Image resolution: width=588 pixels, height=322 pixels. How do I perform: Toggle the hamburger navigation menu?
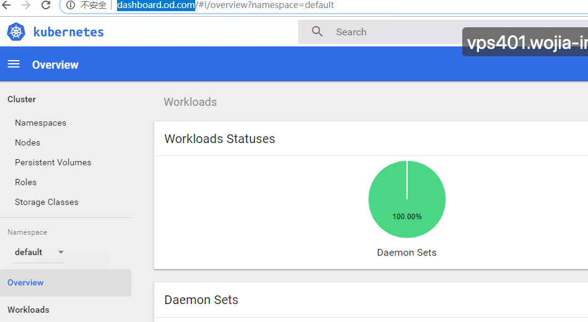[14, 64]
